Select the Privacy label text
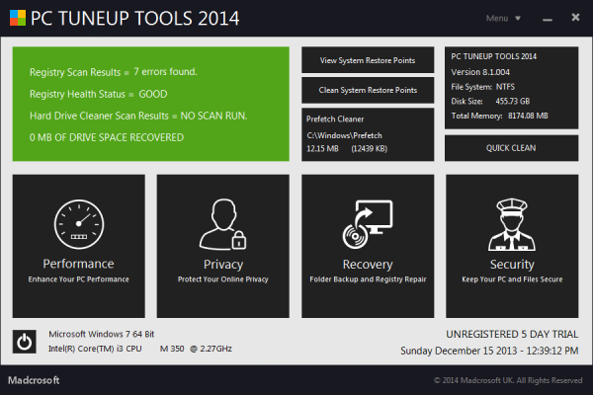The image size is (593, 395). coord(223,265)
